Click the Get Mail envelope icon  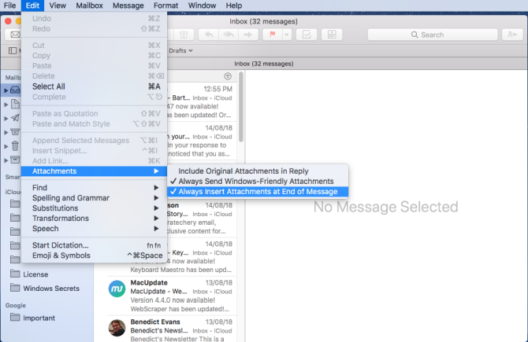point(13,35)
